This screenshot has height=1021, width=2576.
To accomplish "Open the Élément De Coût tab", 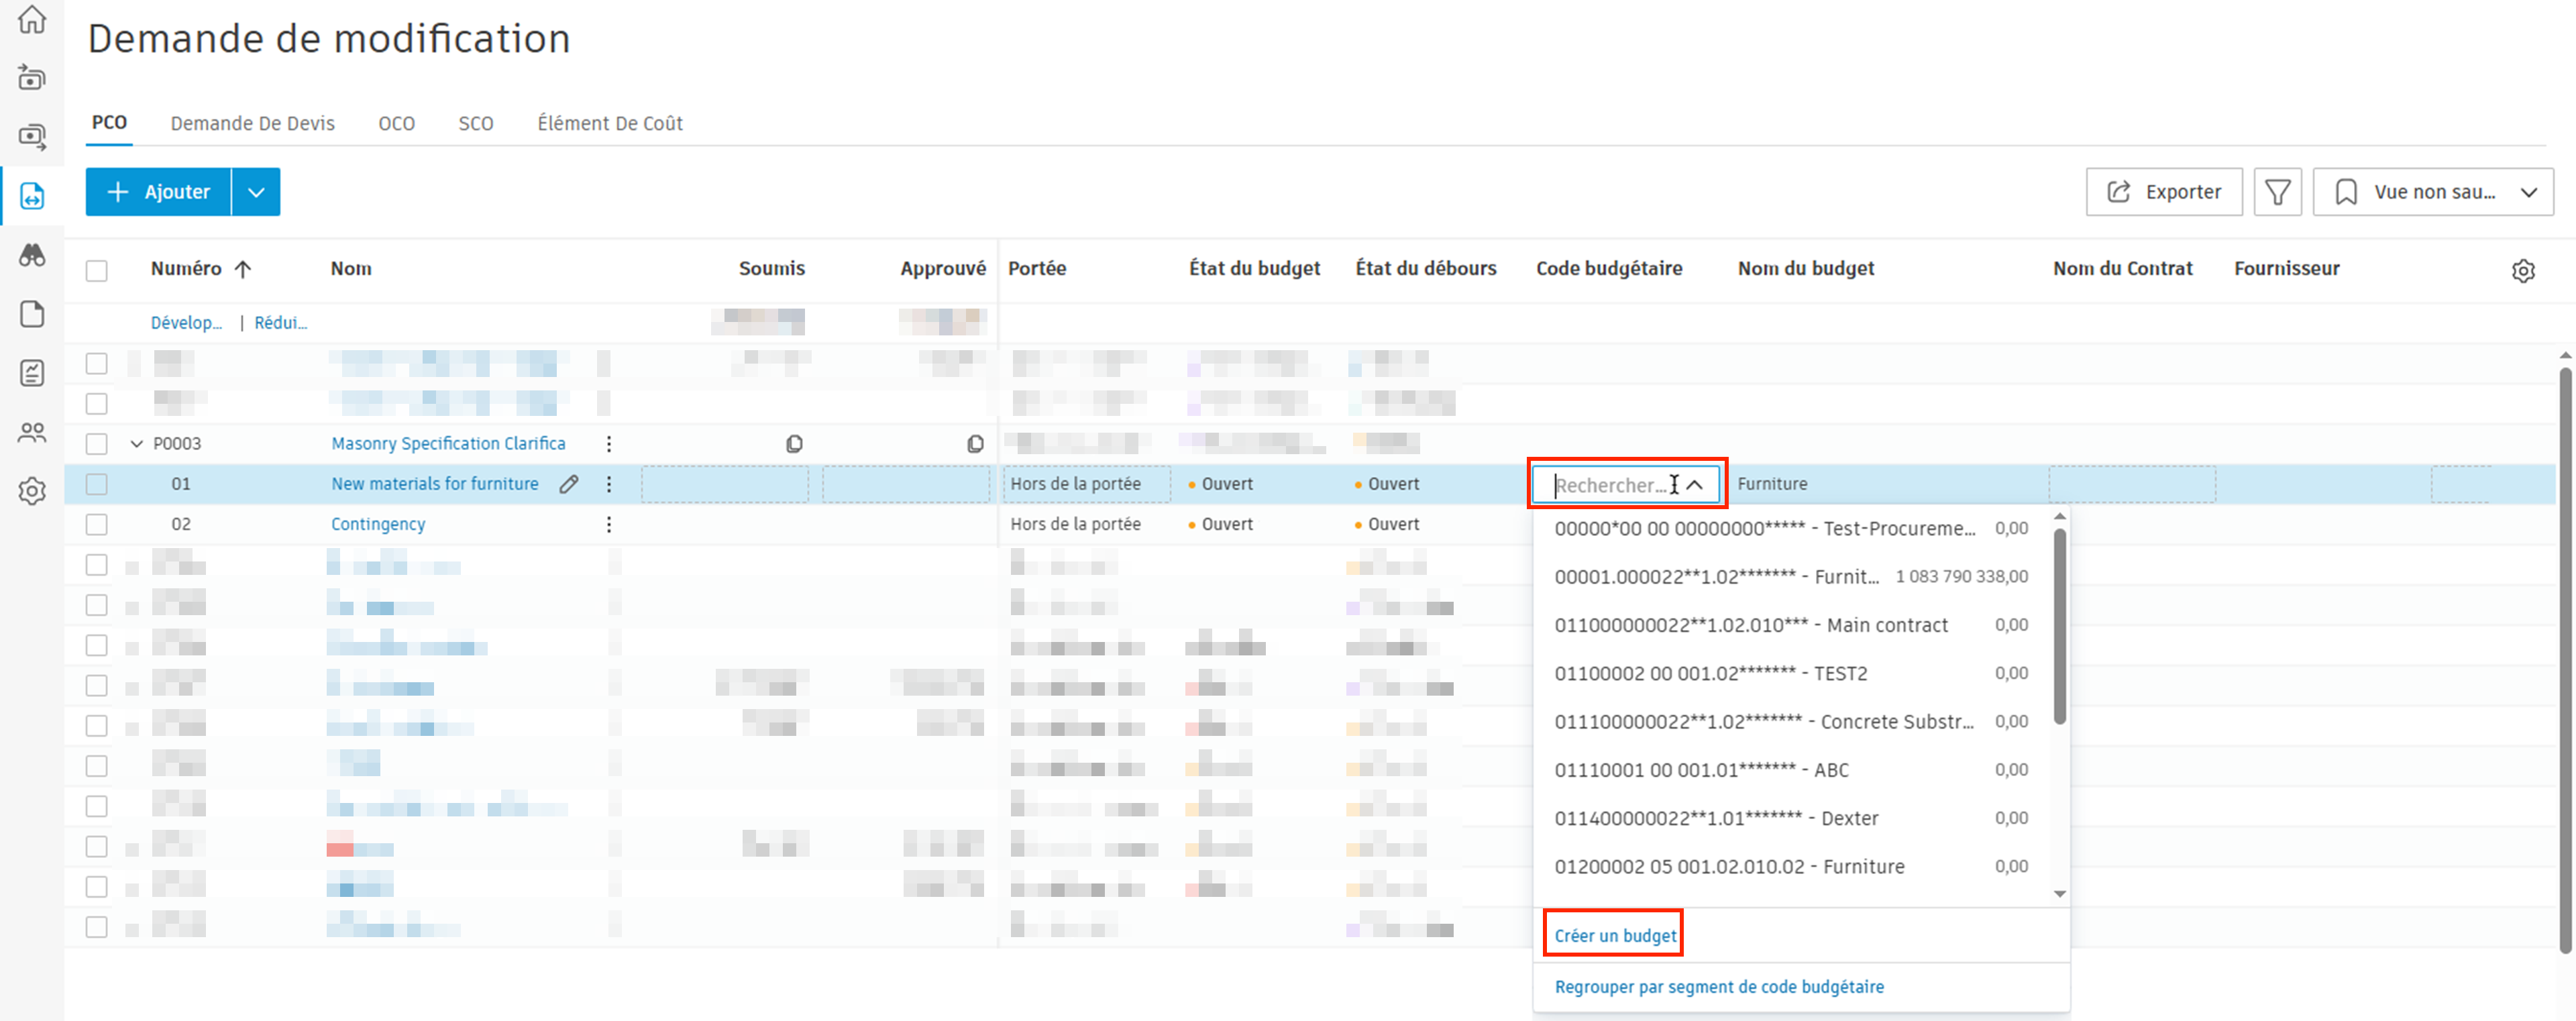I will 609,123.
